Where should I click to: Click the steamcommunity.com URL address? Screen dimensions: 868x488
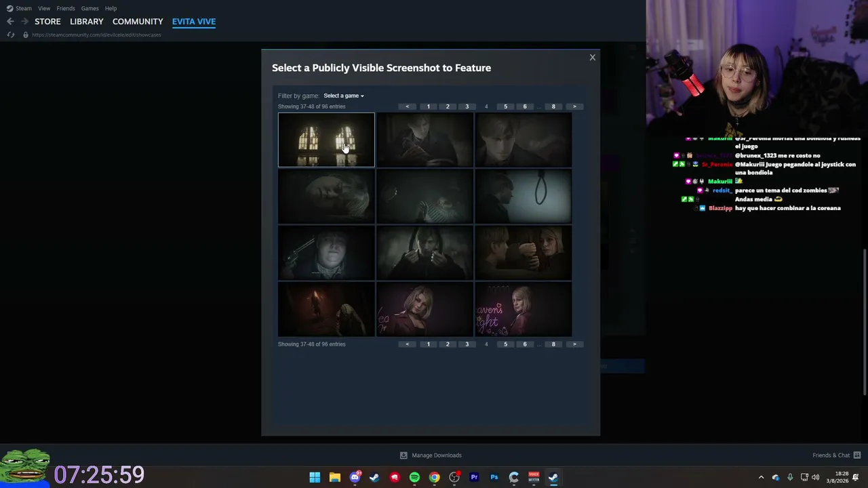point(96,35)
